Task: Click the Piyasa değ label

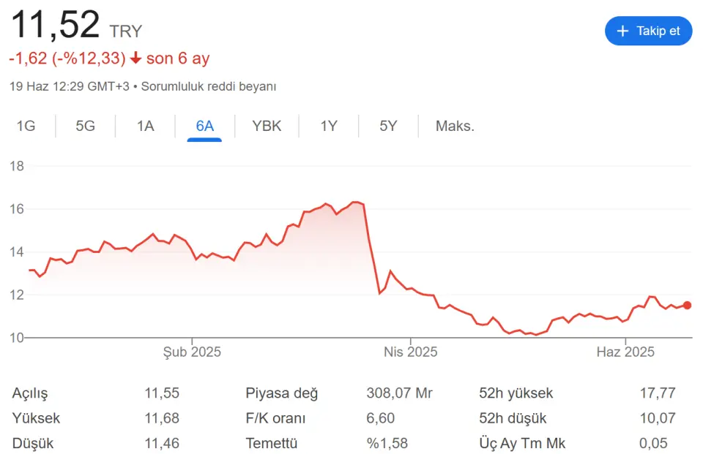Action: pyautogui.click(x=281, y=393)
